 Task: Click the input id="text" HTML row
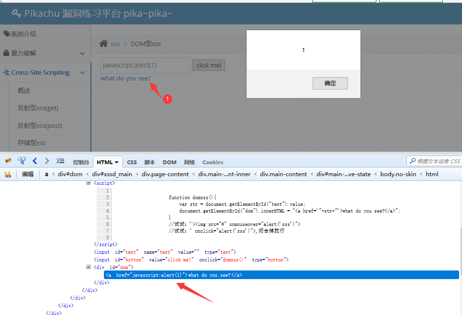pyautogui.click(x=165, y=252)
